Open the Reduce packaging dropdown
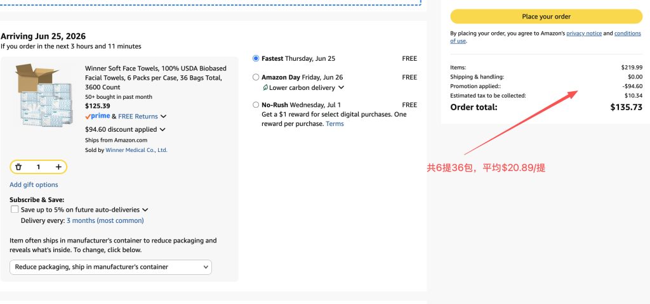The image size is (650, 304). tap(110, 267)
